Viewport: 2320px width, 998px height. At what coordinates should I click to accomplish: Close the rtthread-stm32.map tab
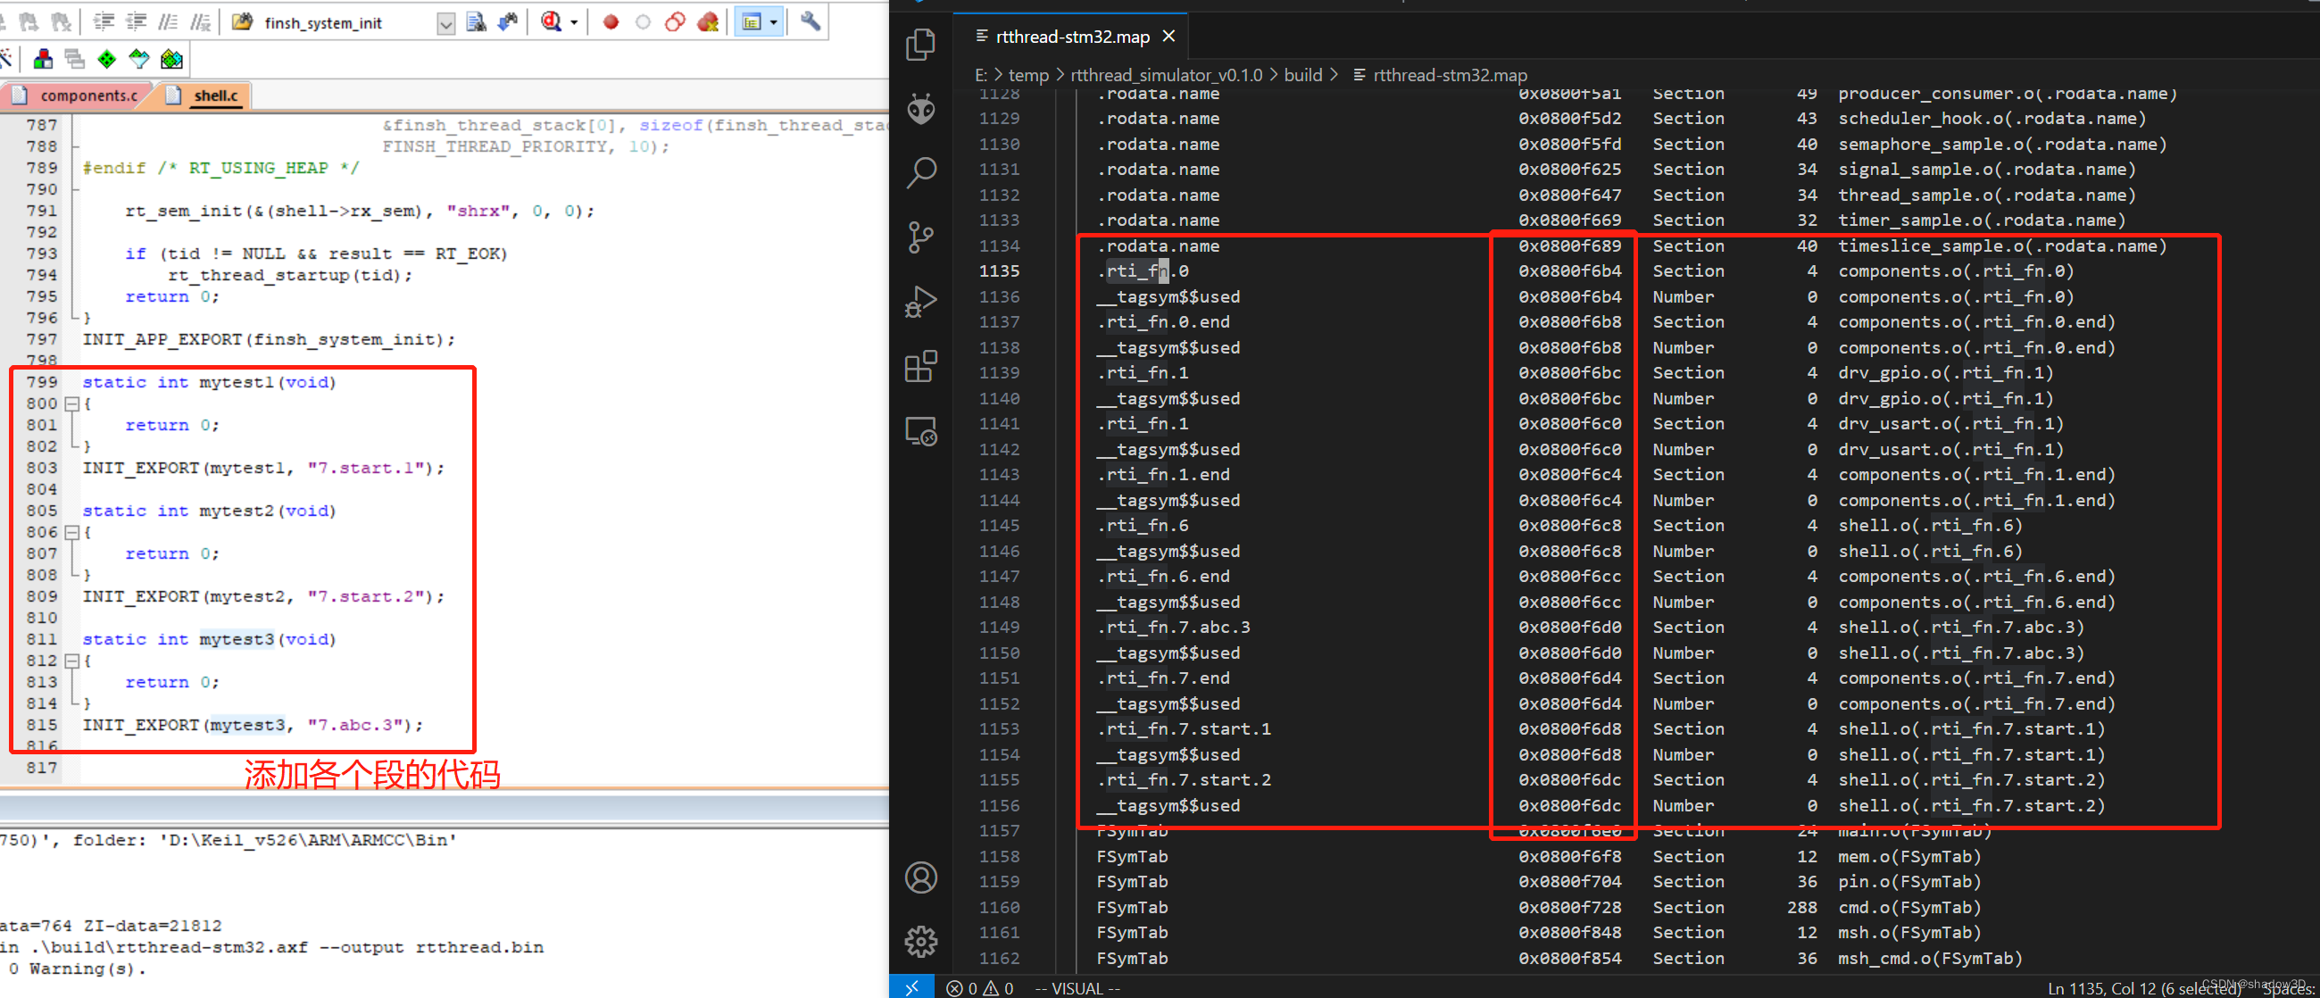1169,36
